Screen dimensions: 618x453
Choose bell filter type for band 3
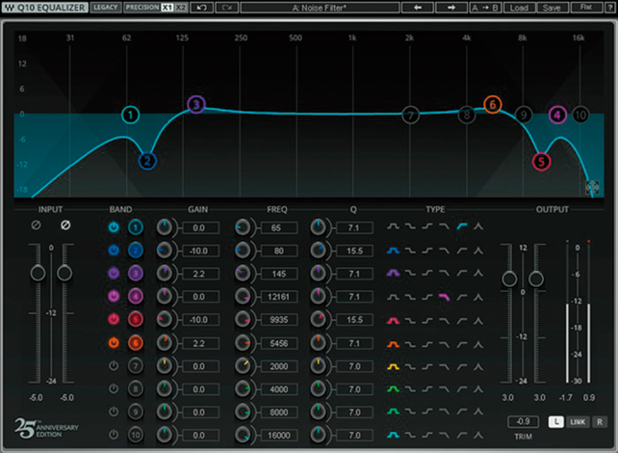click(393, 273)
